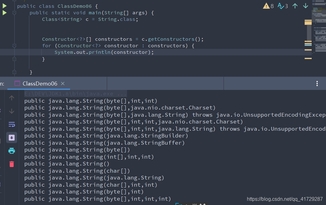Click console line 'String(java.lang.StringBuilder)'
Viewport: 326px width, 205px height.
(106, 136)
